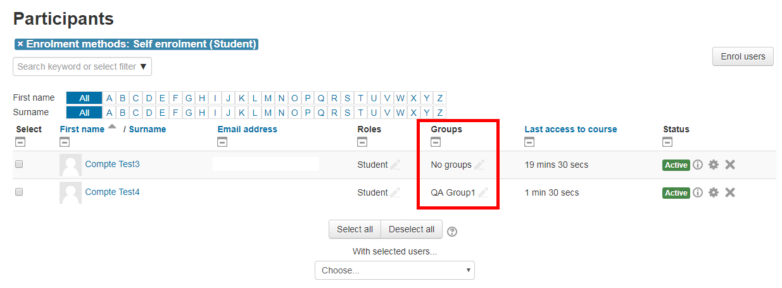The image size is (782, 288).
Task: Click help icon beside Deselect all
Action: pos(452,231)
